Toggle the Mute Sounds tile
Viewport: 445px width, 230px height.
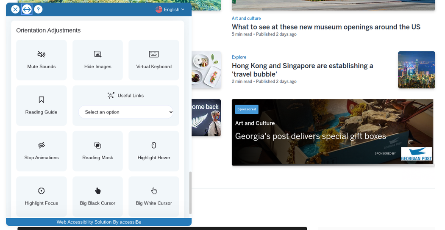pyautogui.click(x=42, y=60)
